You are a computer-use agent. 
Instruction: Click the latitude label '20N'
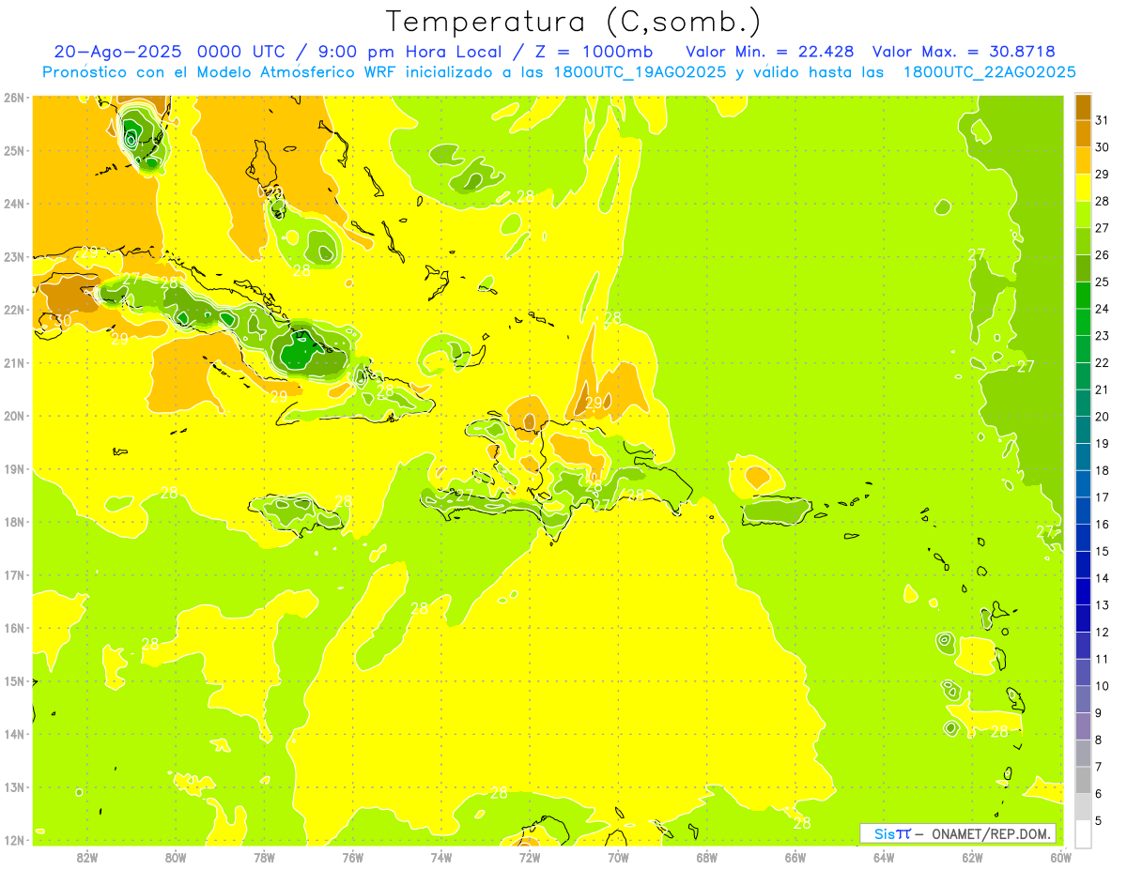tap(14, 416)
